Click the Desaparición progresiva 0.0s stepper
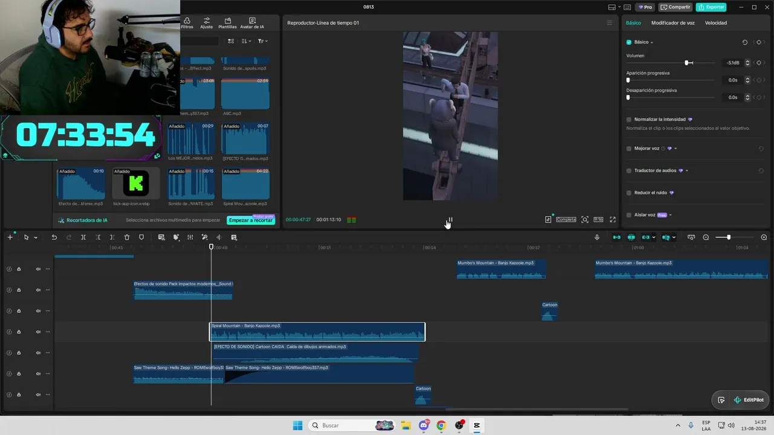The width and height of the screenshot is (774, 435). (x=747, y=97)
